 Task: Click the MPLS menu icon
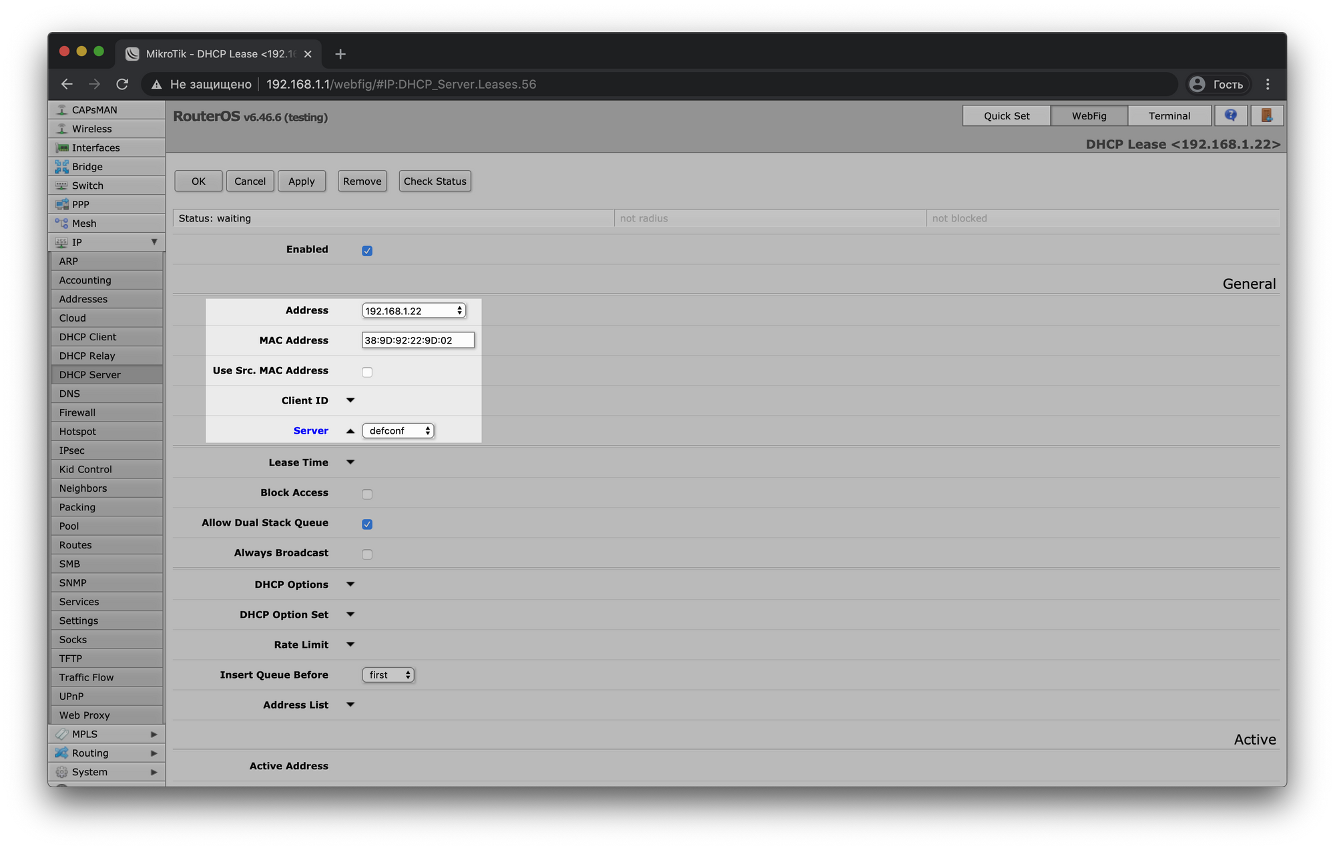point(62,733)
